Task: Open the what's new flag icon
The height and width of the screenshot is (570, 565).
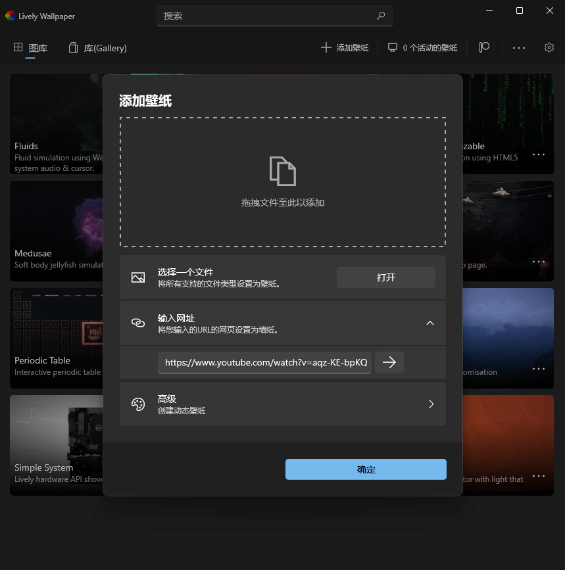Action: [484, 47]
